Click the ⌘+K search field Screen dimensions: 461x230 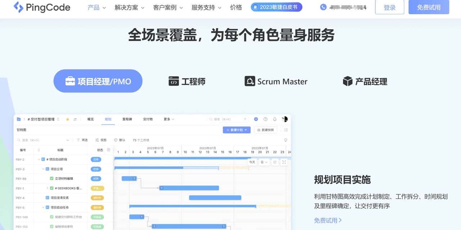tap(223, 119)
